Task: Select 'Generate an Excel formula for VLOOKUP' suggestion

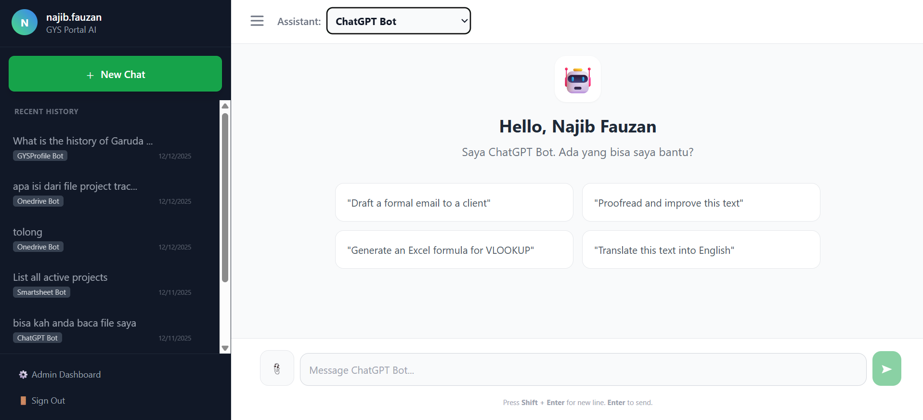Action: tap(454, 250)
